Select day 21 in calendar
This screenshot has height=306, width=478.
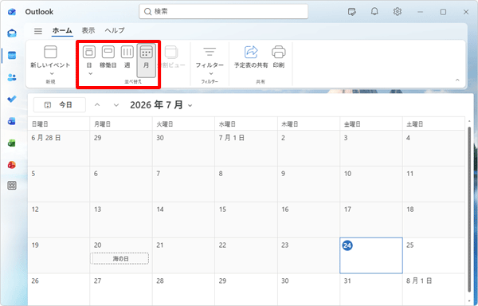pyautogui.click(x=183, y=256)
